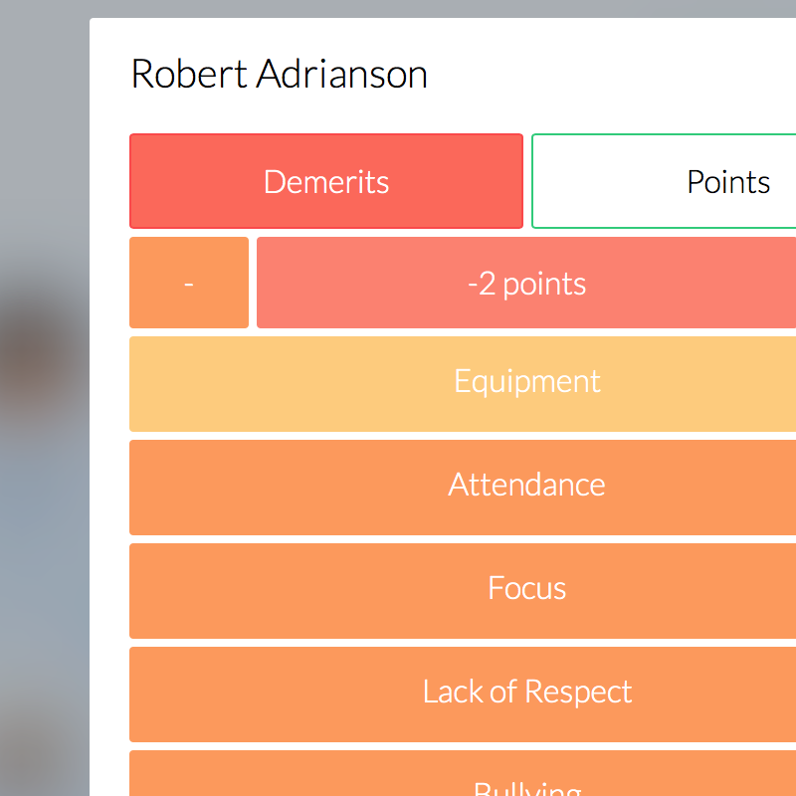Select the Demerits tab

[326, 181]
